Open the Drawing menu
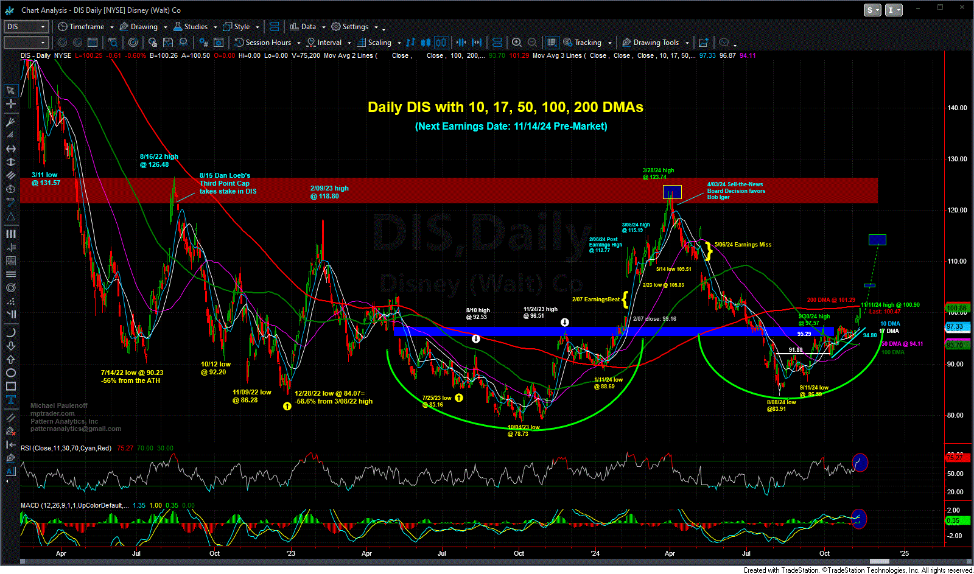Image resolution: width=974 pixels, height=574 pixels. point(143,27)
